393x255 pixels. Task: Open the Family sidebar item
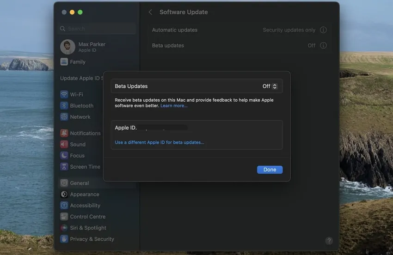click(77, 62)
